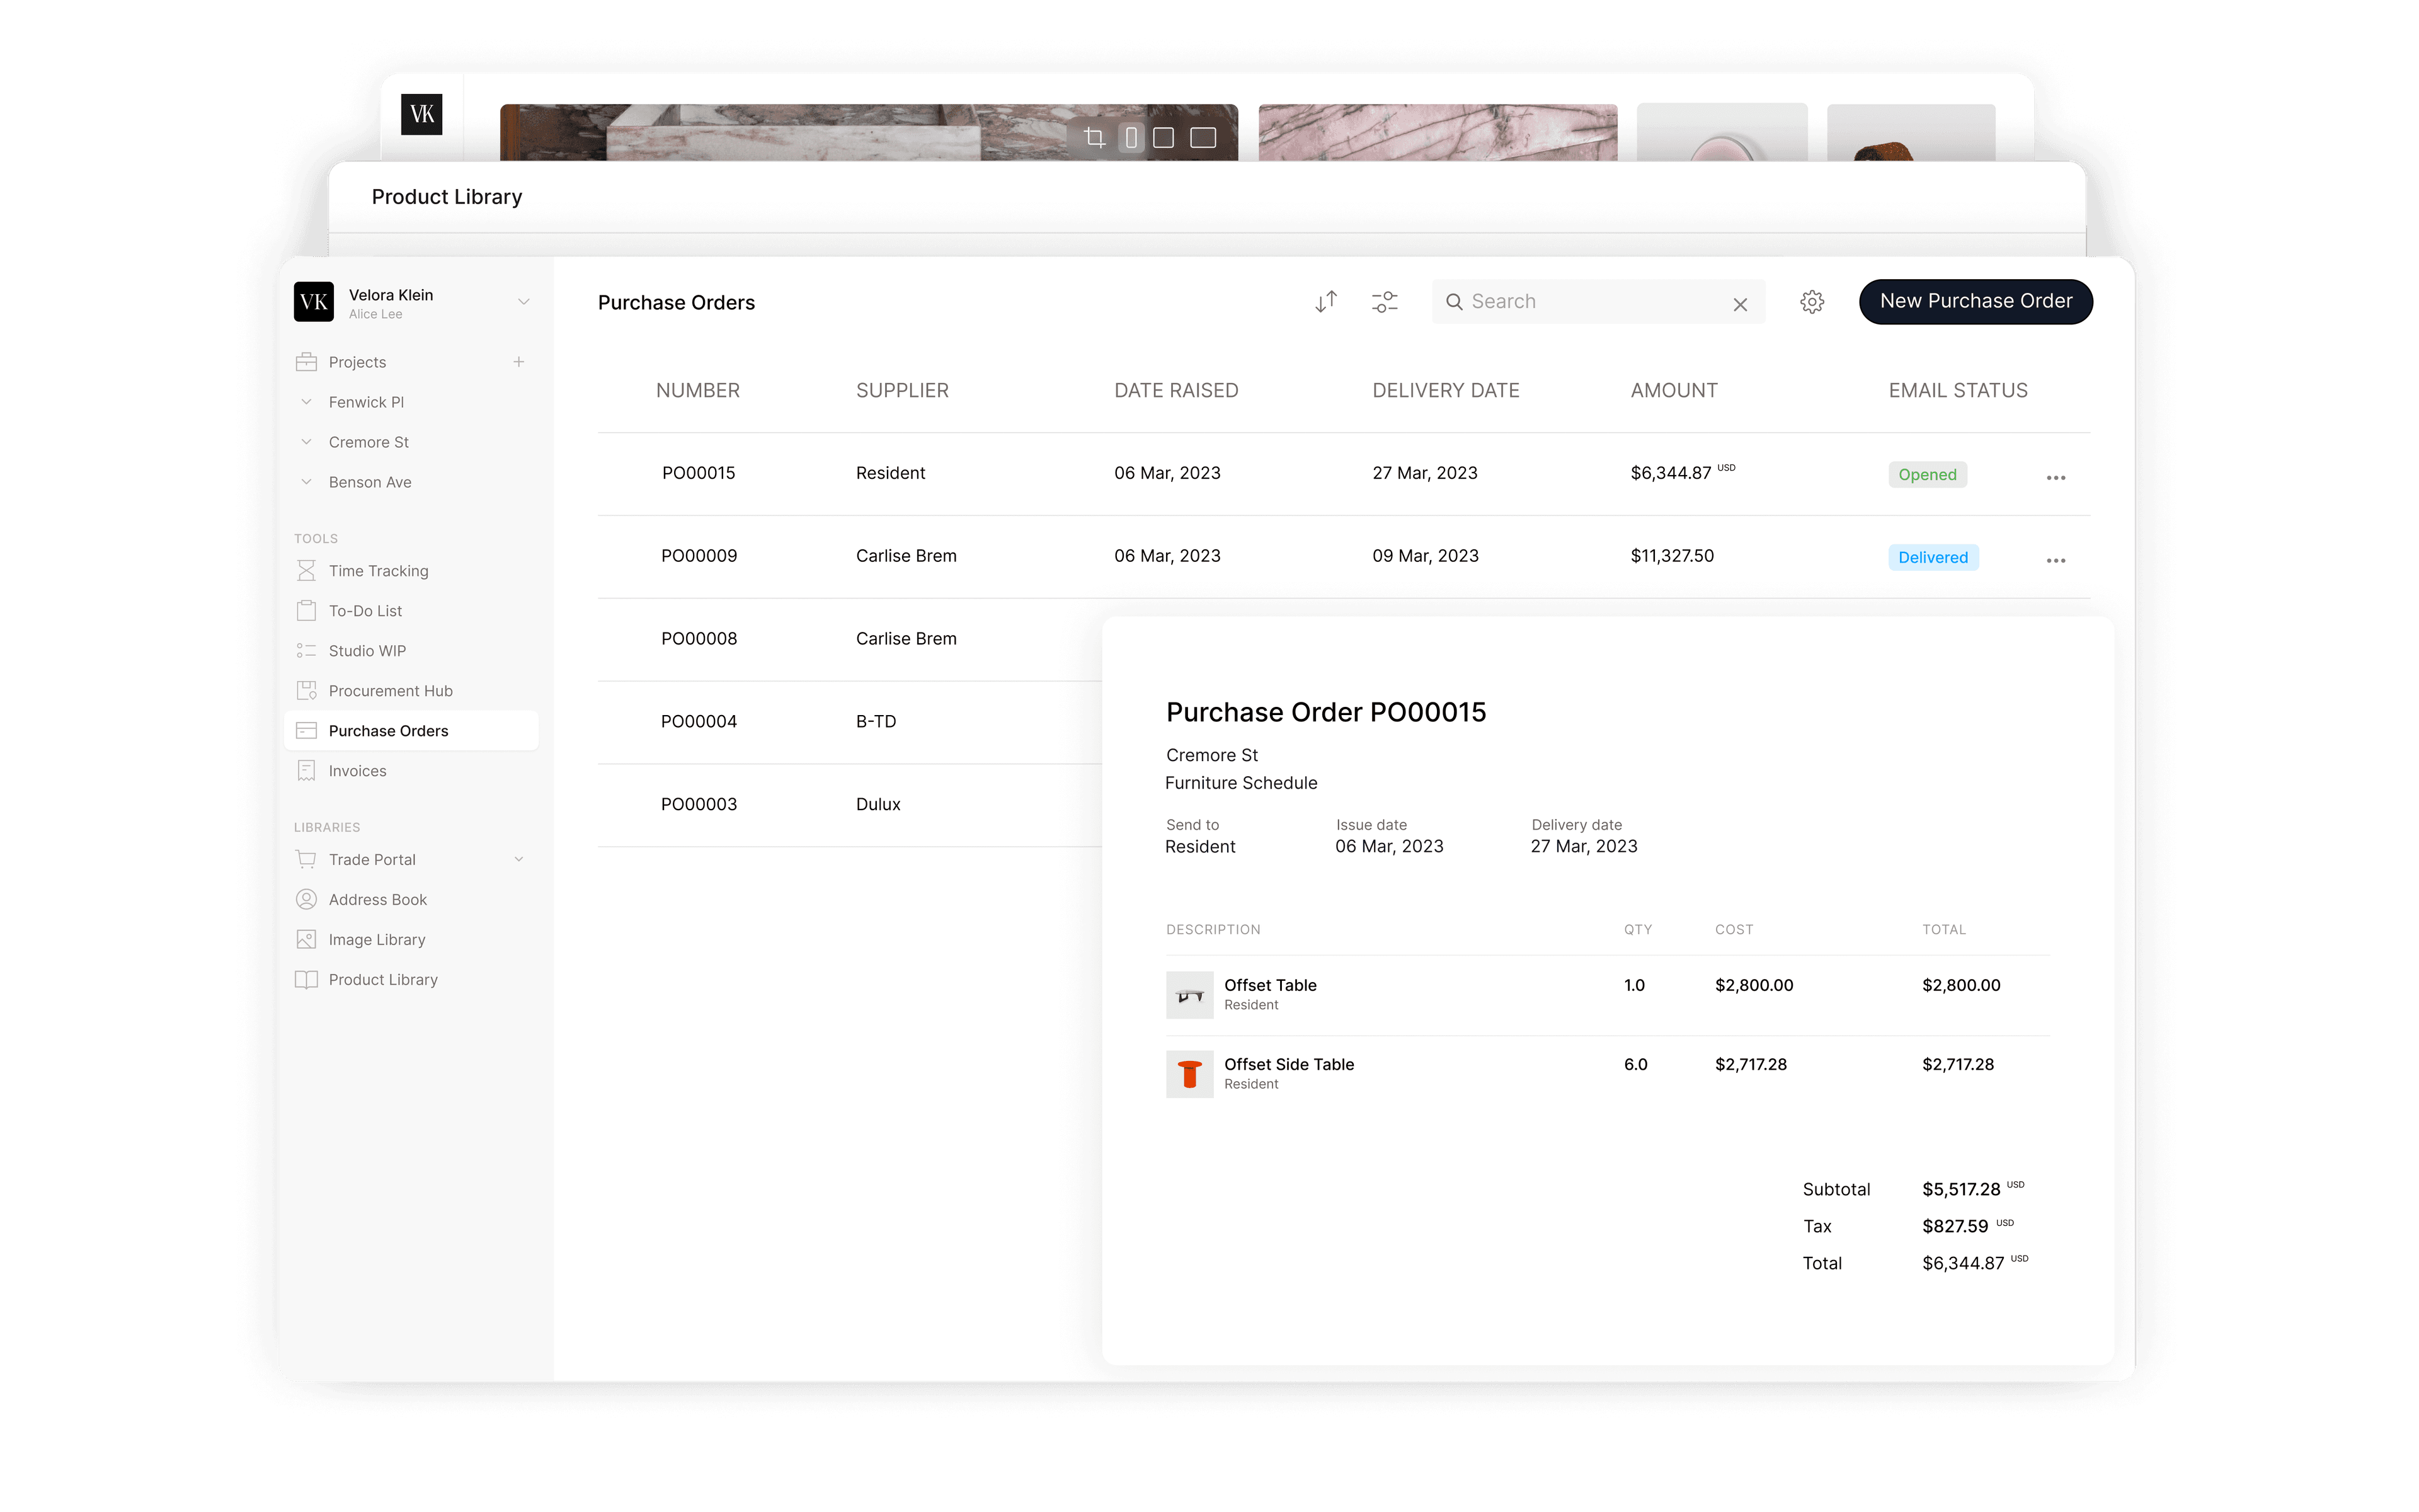Open purchase order PO00004
The image size is (2419, 1512).
point(698,723)
